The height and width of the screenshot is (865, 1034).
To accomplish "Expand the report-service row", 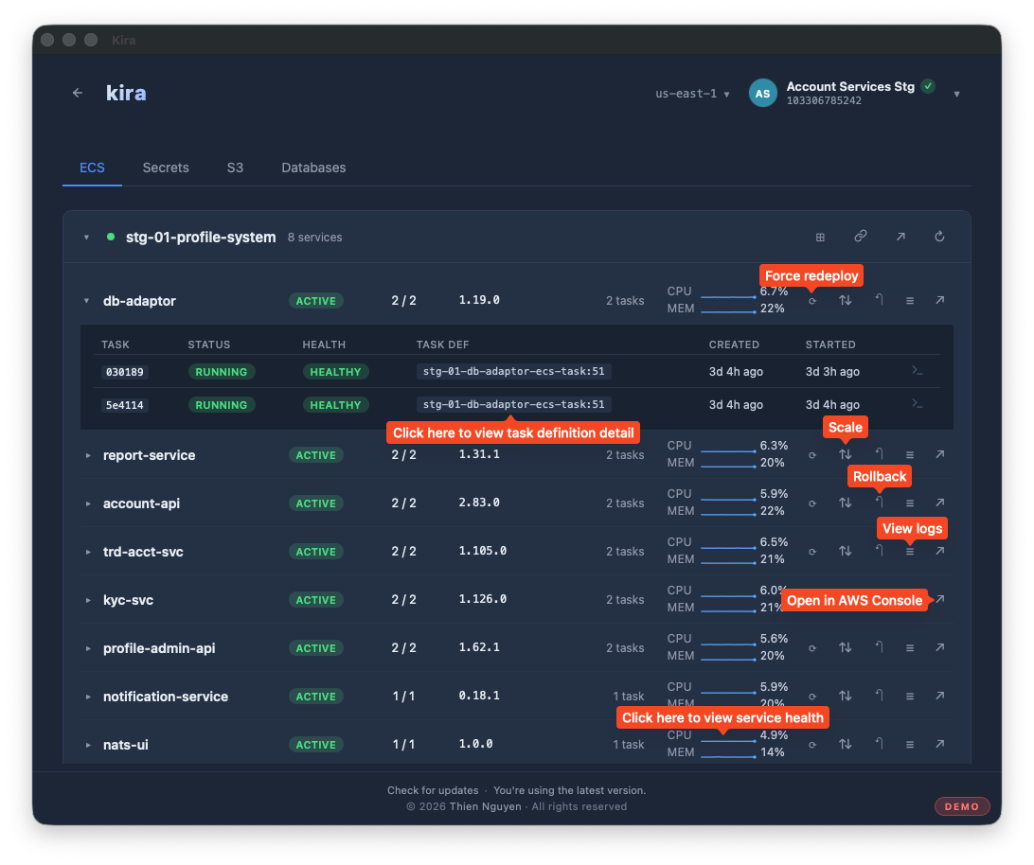I will 88,455.
